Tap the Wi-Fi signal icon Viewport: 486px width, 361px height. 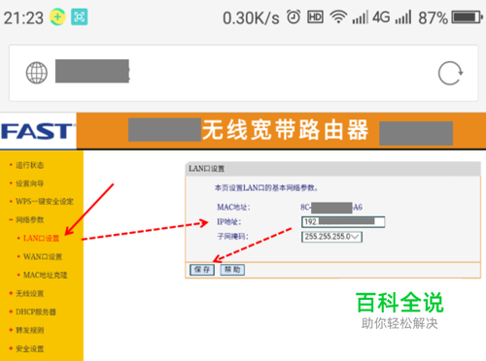[x=338, y=17]
